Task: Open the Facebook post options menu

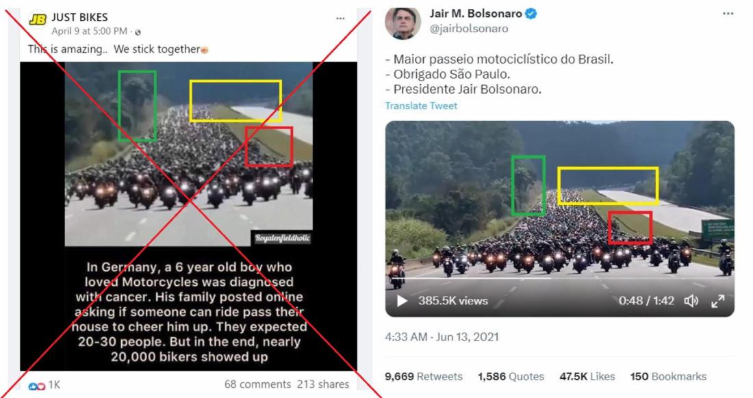Action: pyautogui.click(x=340, y=18)
